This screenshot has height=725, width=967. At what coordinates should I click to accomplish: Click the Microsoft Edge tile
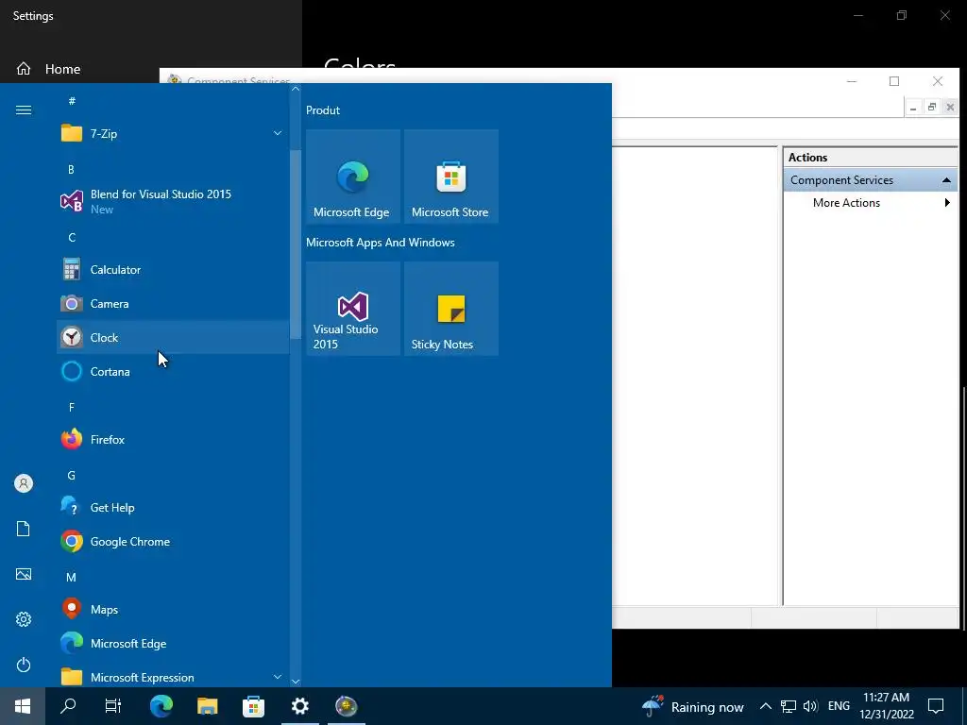[x=353, y=177]
